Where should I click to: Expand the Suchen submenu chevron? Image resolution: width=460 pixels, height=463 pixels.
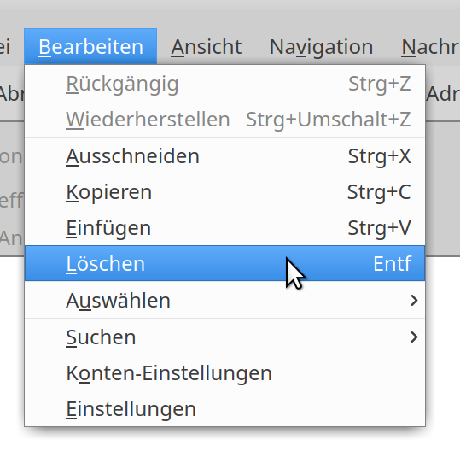coord(414,337)
